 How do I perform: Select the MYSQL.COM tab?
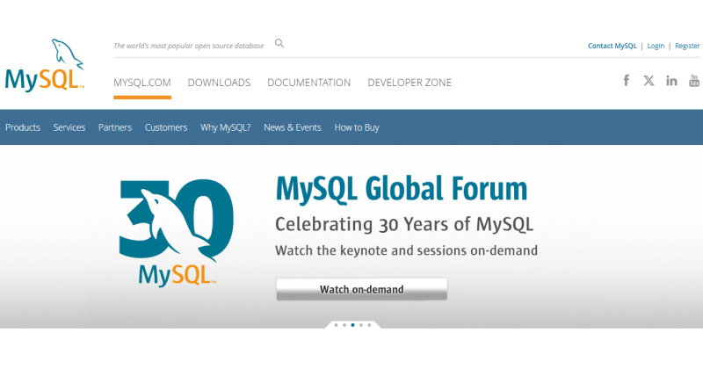[x=142, y=83]
